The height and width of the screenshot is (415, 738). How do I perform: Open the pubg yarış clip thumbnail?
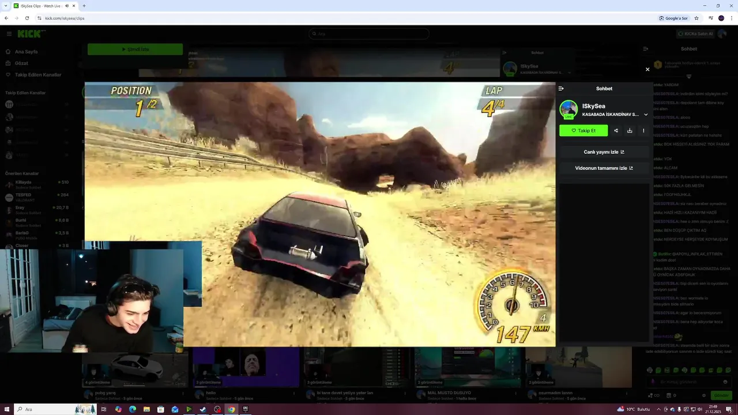pos(135,367)
